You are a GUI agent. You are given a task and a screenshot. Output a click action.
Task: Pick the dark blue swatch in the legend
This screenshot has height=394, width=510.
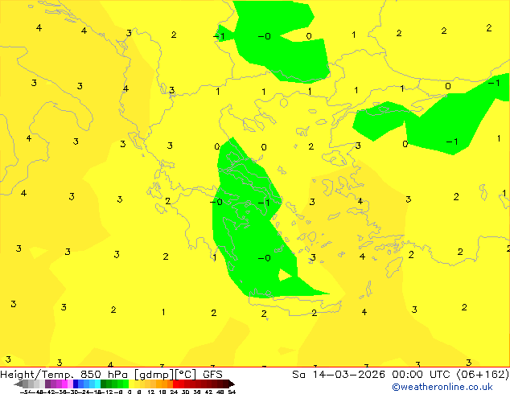(x=76, y=384)
